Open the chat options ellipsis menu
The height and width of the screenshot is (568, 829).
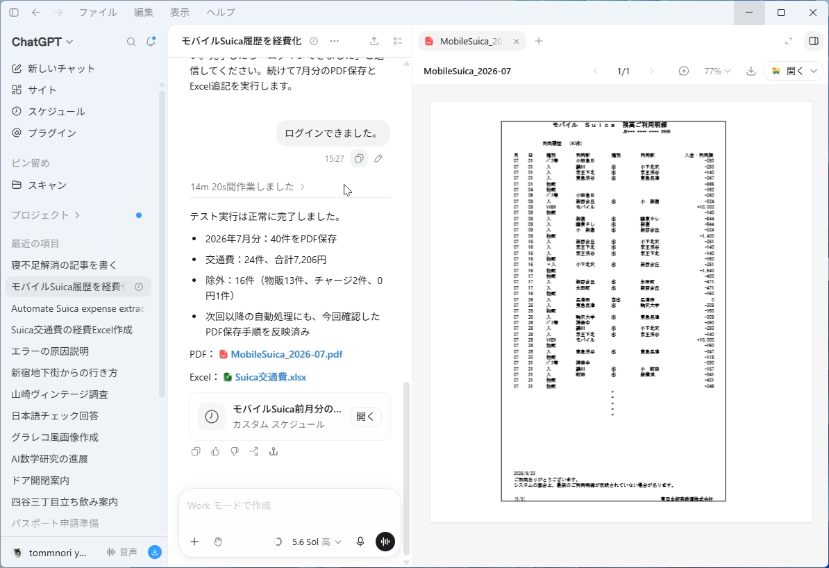point(334,41)
